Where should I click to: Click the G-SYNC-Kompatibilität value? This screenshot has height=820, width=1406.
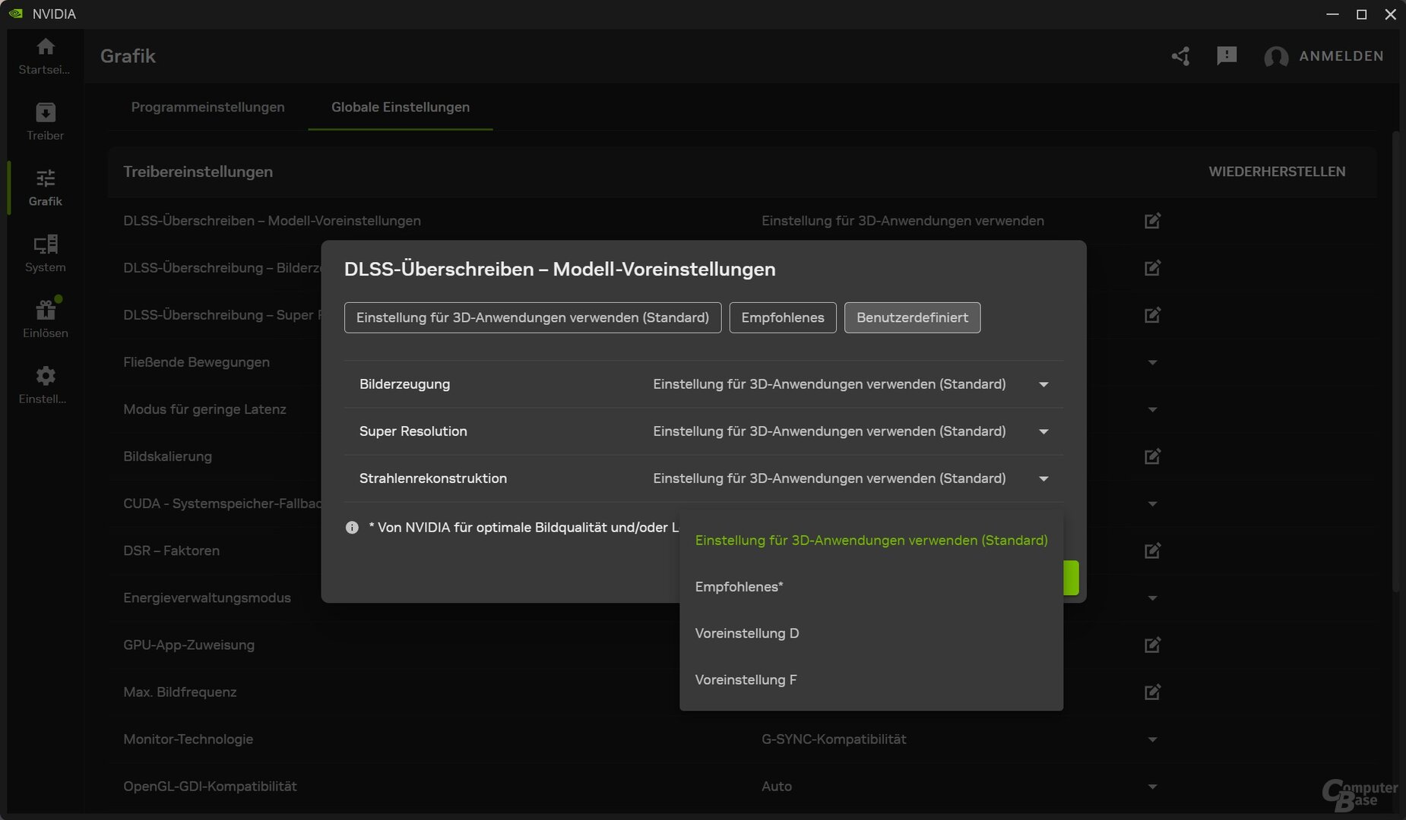click(834, 739)
